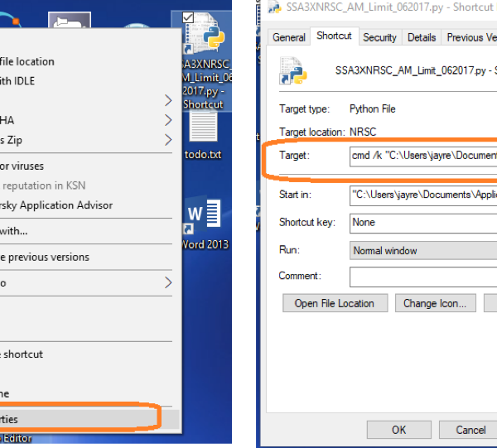Confirm the dialog with OK
Image resolution: width=497 pixels, height=448 pixels.
(398, 430)
